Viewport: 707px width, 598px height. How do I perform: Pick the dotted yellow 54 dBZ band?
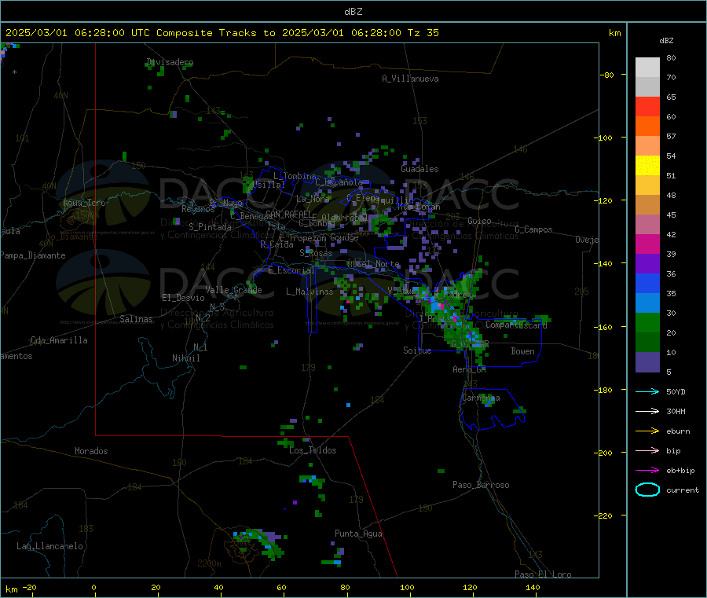(647, 166)
